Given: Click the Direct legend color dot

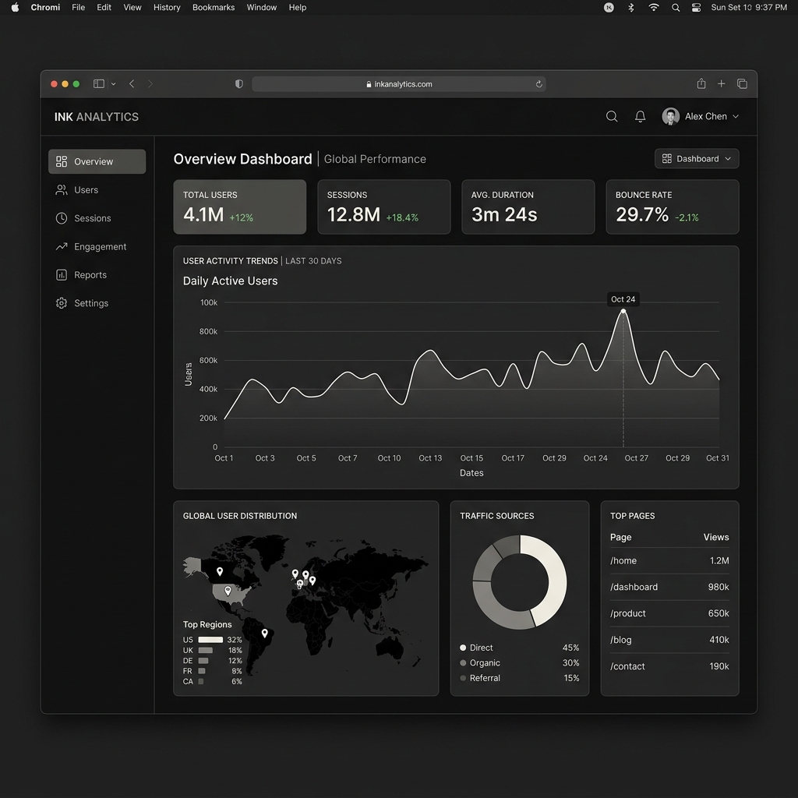Looking at the screenshot, I should click(x=463, y=648).
